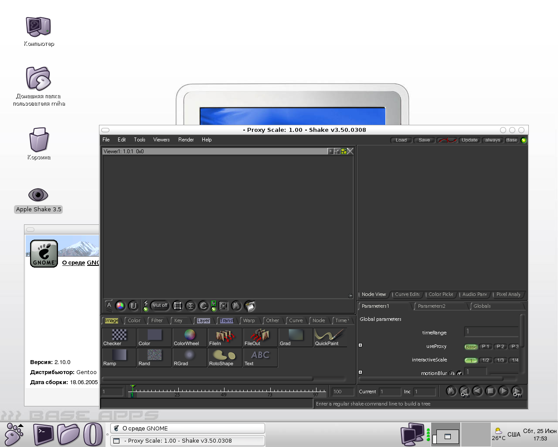Screen dimensions: 558x447
Task: Click the playback home button
Action: [451, 391]
